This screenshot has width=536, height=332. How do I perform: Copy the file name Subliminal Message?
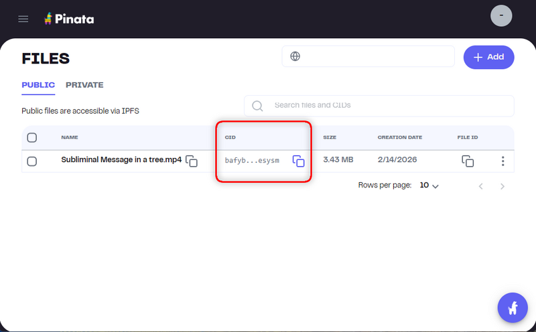[192, 161]
